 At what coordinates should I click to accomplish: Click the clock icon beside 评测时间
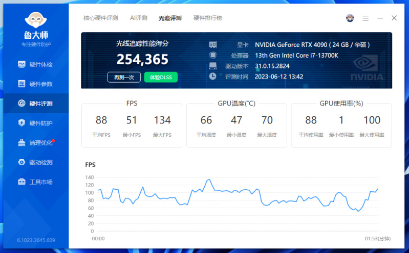(x=212, y=76)
